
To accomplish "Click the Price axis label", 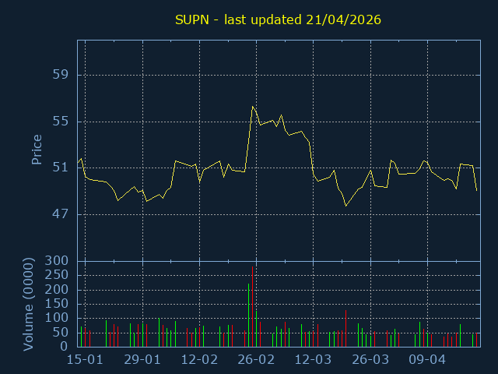I will [x=37, y=150].
